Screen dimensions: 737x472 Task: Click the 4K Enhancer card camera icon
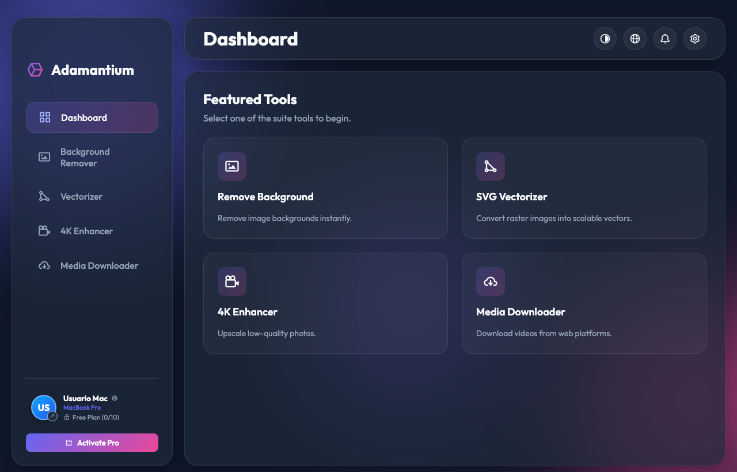tap(232, 281)
